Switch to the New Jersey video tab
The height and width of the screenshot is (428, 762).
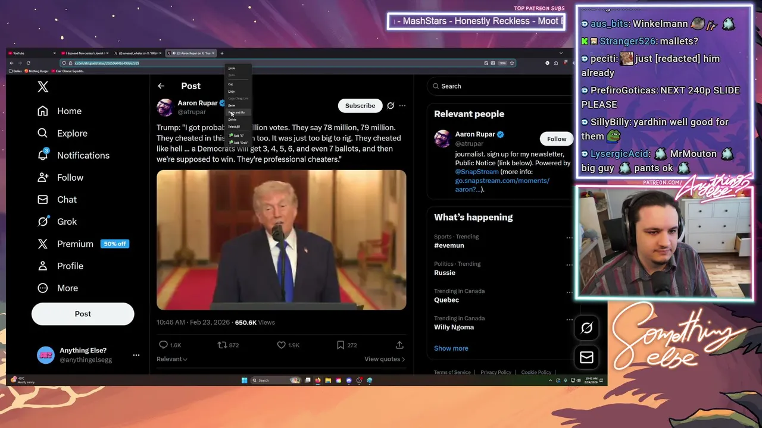click(x=85, y=53)
